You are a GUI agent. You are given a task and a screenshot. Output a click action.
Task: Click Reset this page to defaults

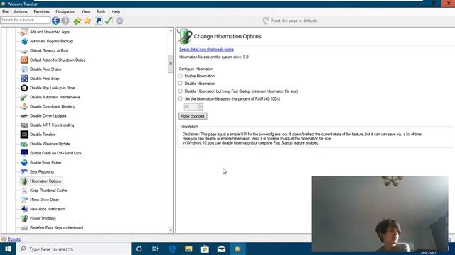(290, 21)
